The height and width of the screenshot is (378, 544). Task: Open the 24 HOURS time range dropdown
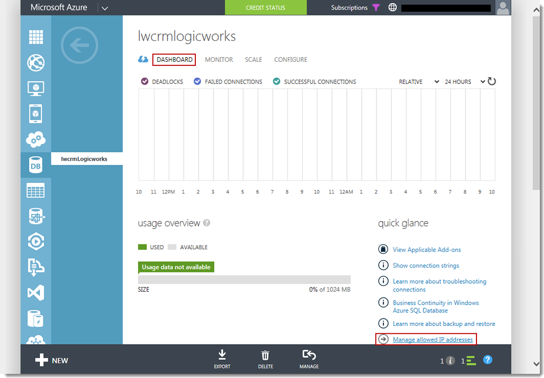(x=465, y=82)
